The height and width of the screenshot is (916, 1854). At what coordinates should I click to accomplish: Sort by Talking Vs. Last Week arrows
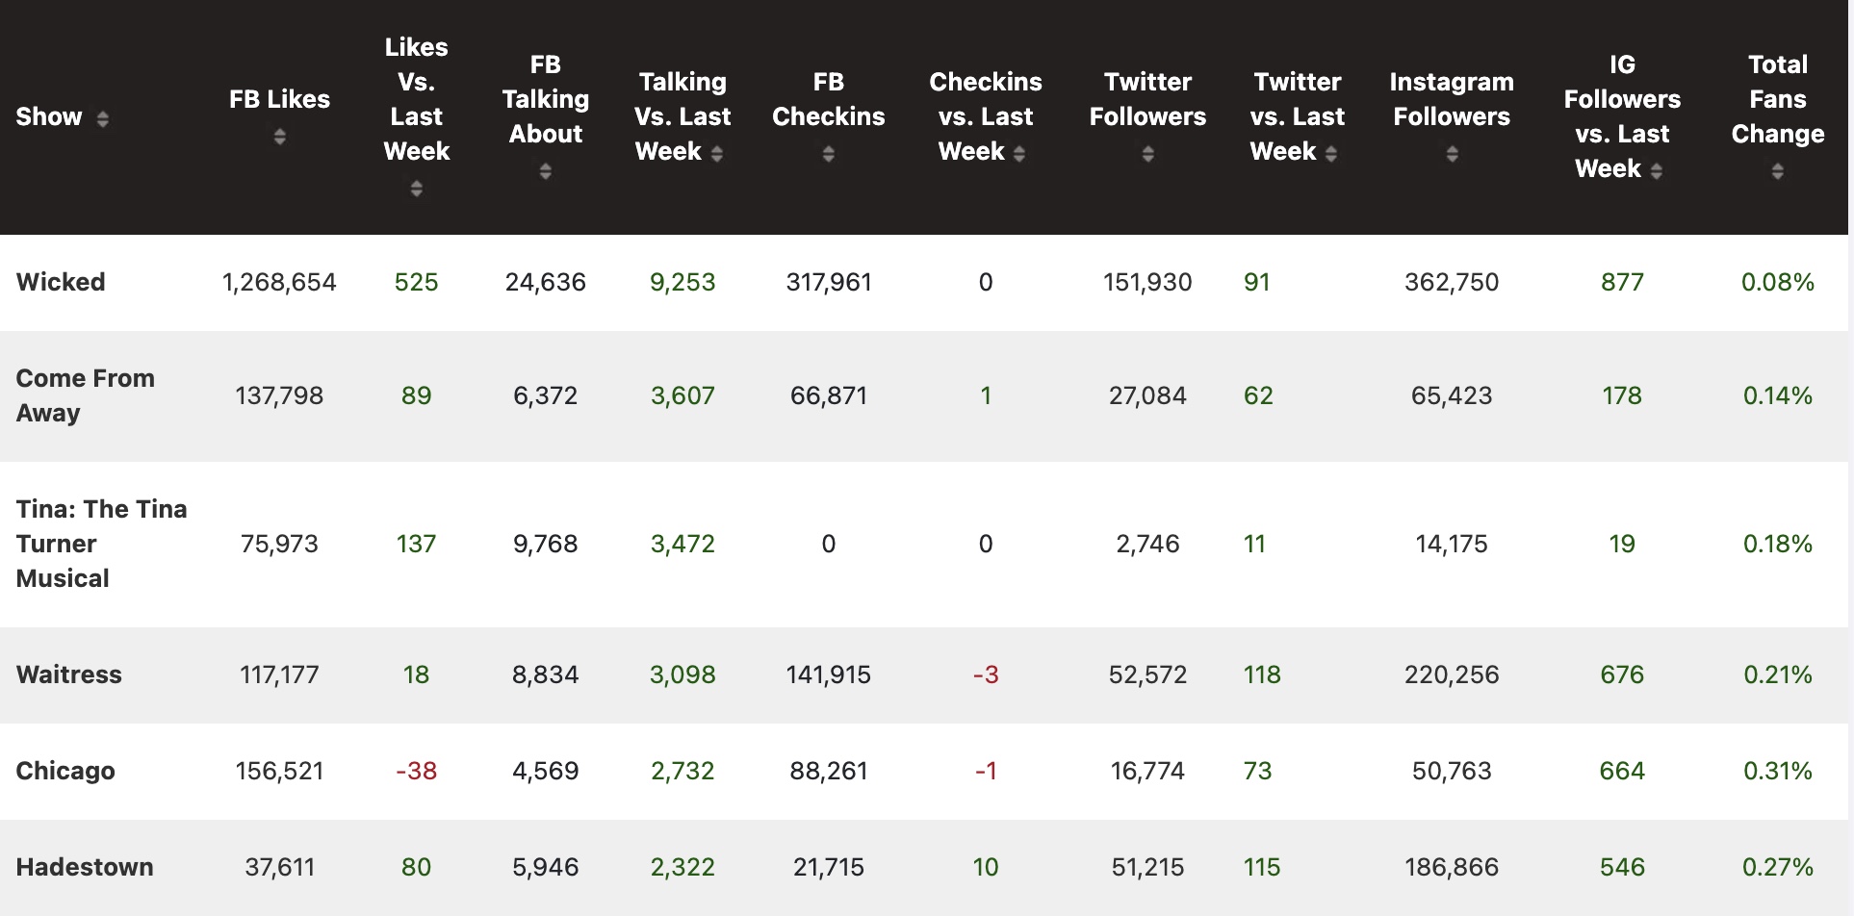tap(716, 153)
